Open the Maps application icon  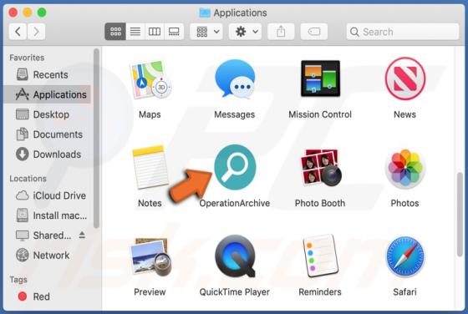tap(150, 80)
